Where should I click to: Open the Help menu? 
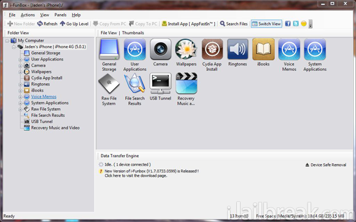tap(76, 15)
